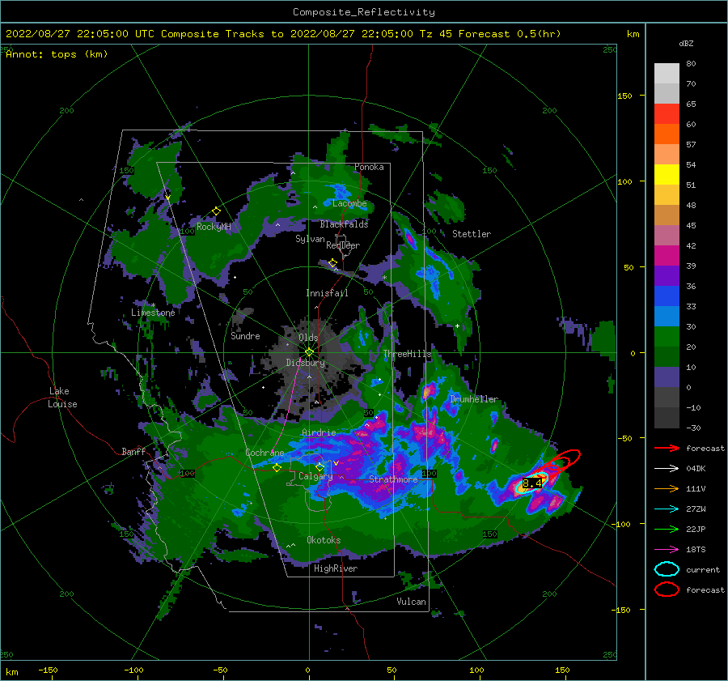The height and width of the screenshot is (681, 728).
Task: Click the Forecast 0.5(hr) header text
Action: [510, 34]
